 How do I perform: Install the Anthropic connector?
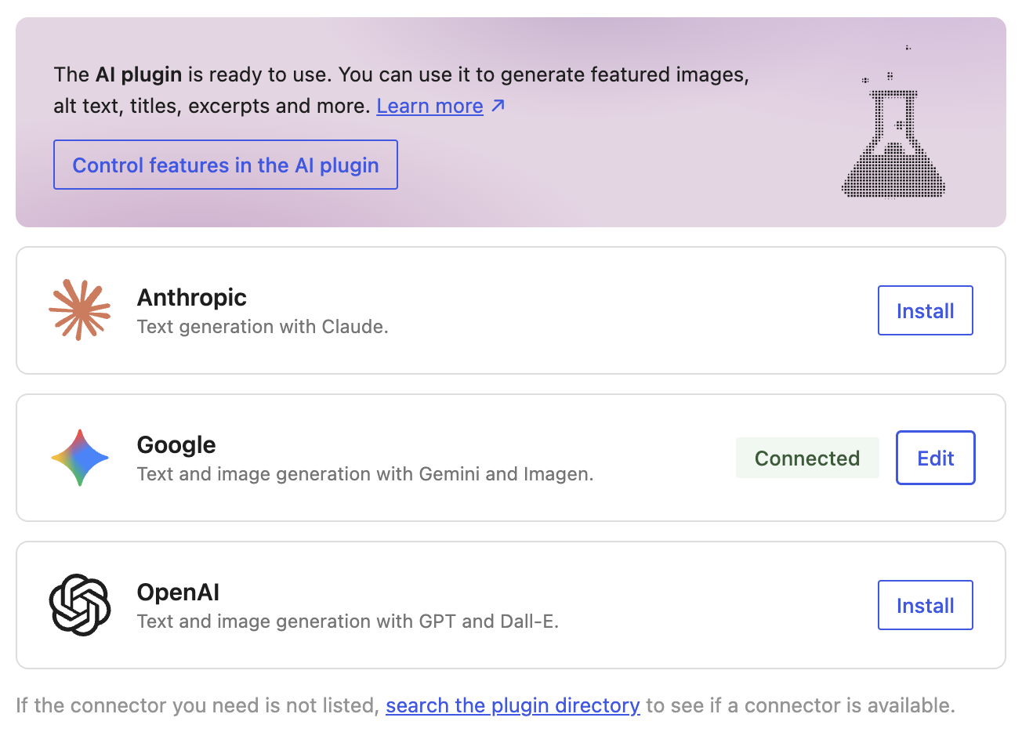click(x=926, y=310)
